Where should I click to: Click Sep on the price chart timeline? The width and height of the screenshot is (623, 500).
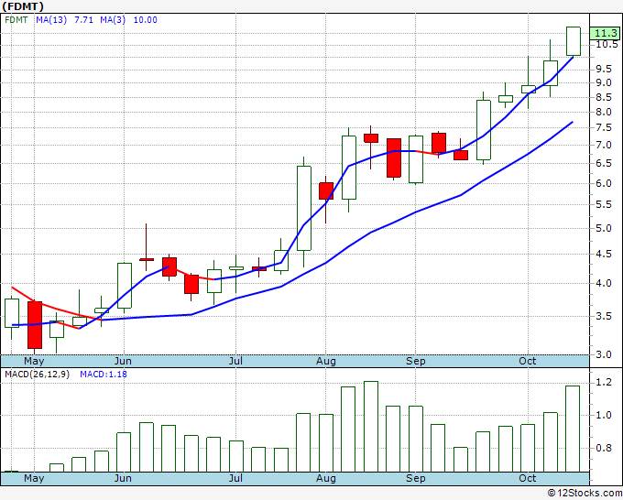pos(416,362)
